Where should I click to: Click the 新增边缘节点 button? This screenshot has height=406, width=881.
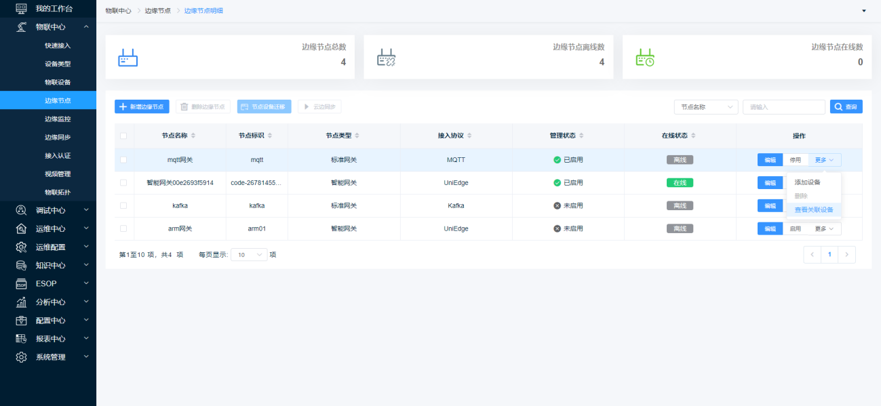pyautogui.click(x=142, y=107)
